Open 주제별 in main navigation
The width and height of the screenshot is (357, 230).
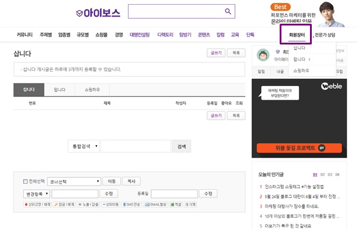(46, 35)
